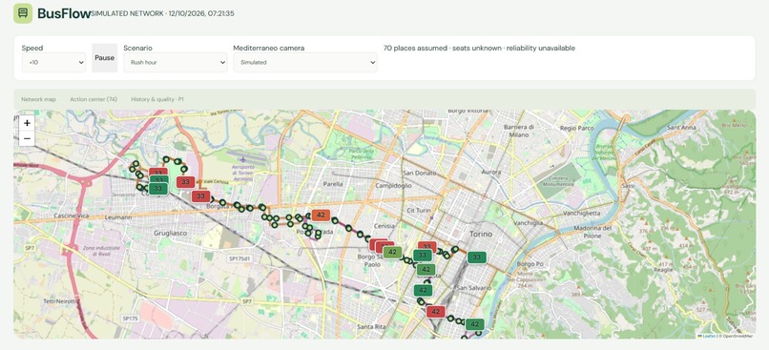This screenshot has height=350, width=769.
Task: Switch to the Network map tab
Action: 38,99
